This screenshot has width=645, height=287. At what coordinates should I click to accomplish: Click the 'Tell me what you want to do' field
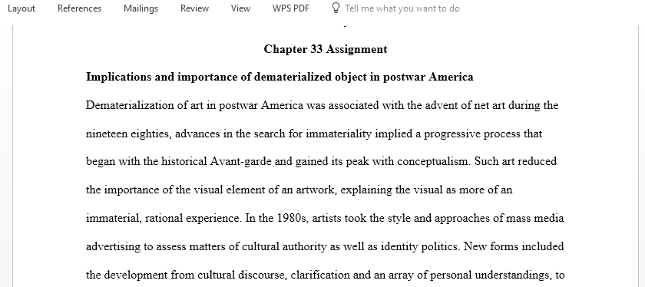click(x=402, y=8)
